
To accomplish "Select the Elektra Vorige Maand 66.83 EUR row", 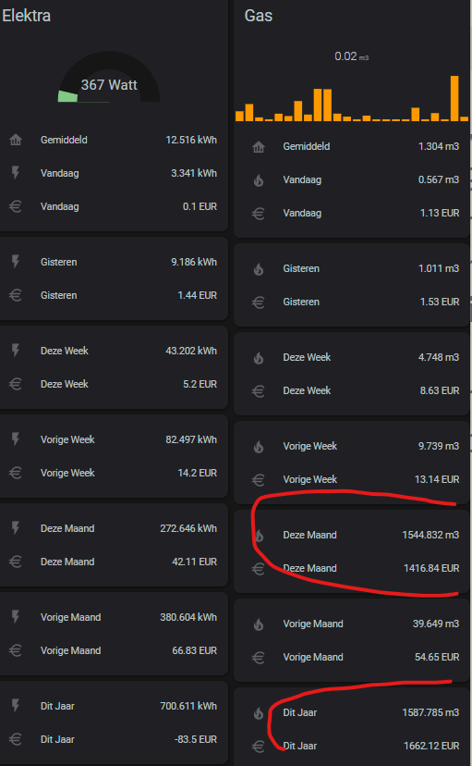I will [113, 650].
